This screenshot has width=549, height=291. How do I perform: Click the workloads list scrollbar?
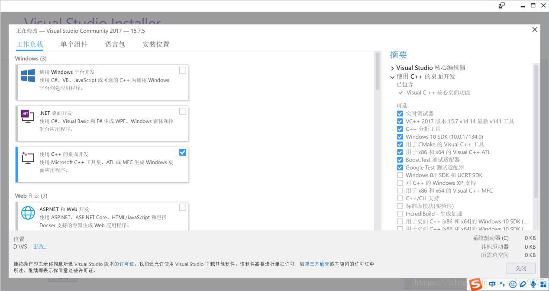point(378,71)
